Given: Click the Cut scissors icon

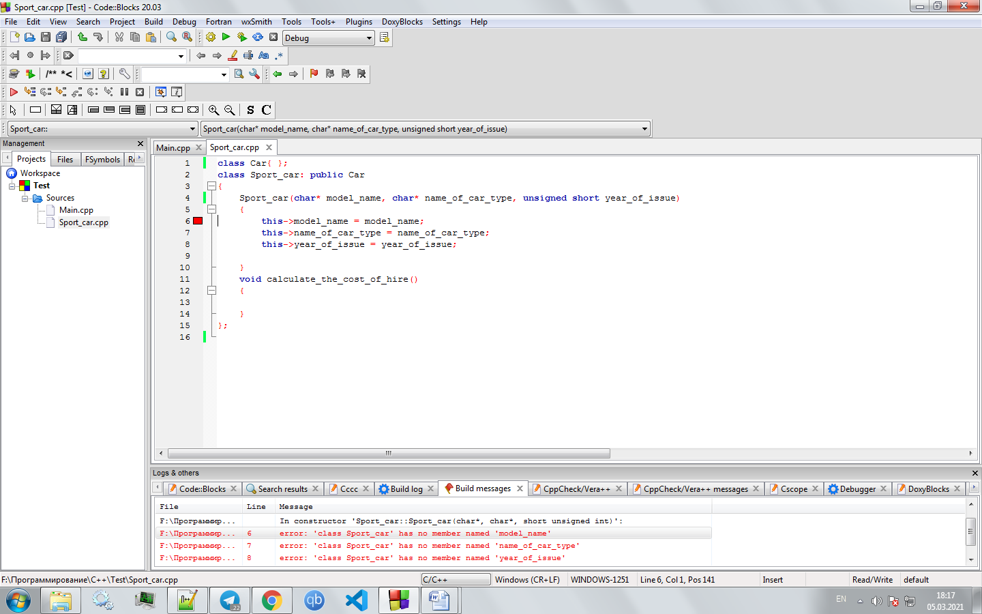Looking at the screenshot, I should click(119, 38).
